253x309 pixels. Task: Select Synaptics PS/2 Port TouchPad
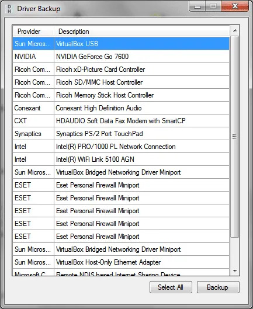click(121, 134)
